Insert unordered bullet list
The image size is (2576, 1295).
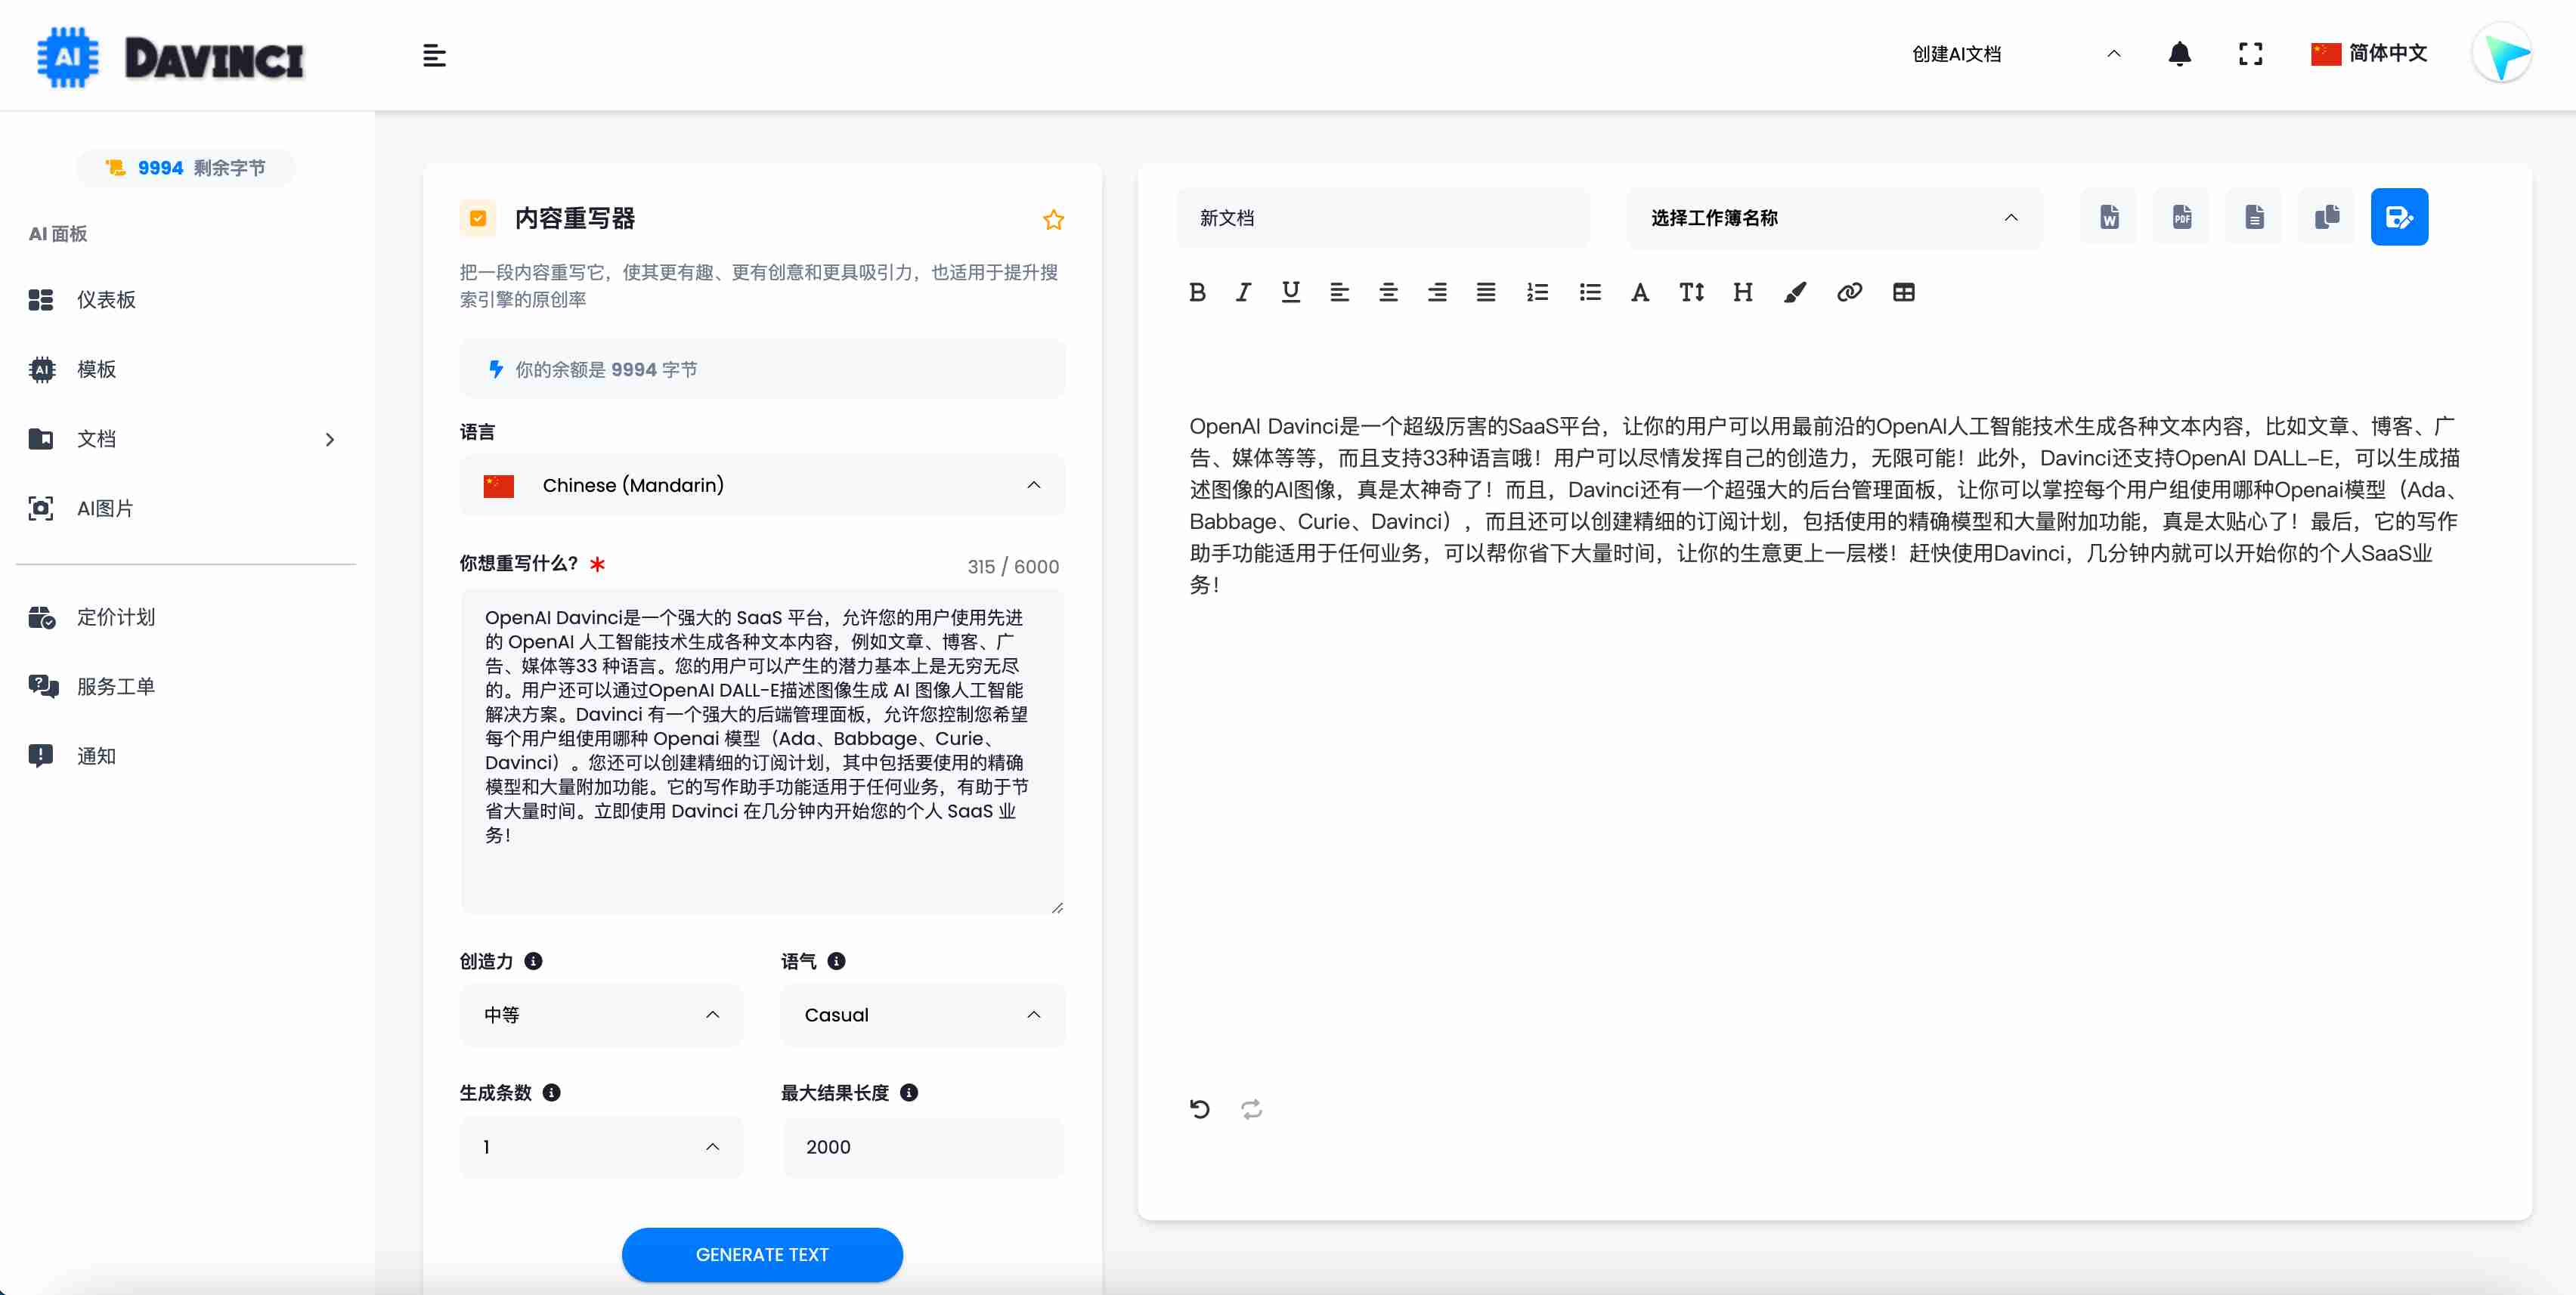coord(1590,292)
